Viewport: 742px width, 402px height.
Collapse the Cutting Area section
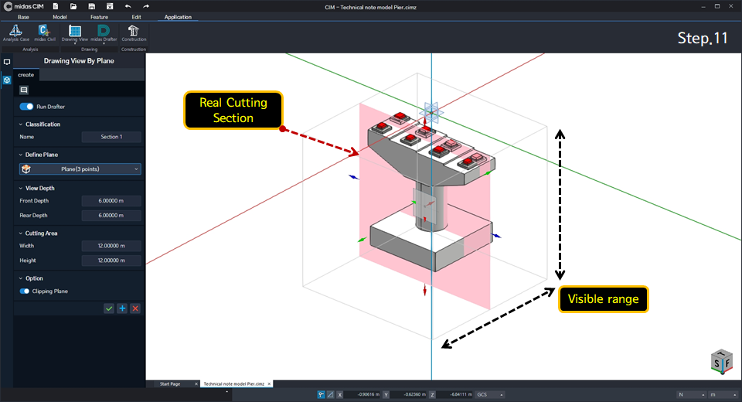[x=20, y=233]
